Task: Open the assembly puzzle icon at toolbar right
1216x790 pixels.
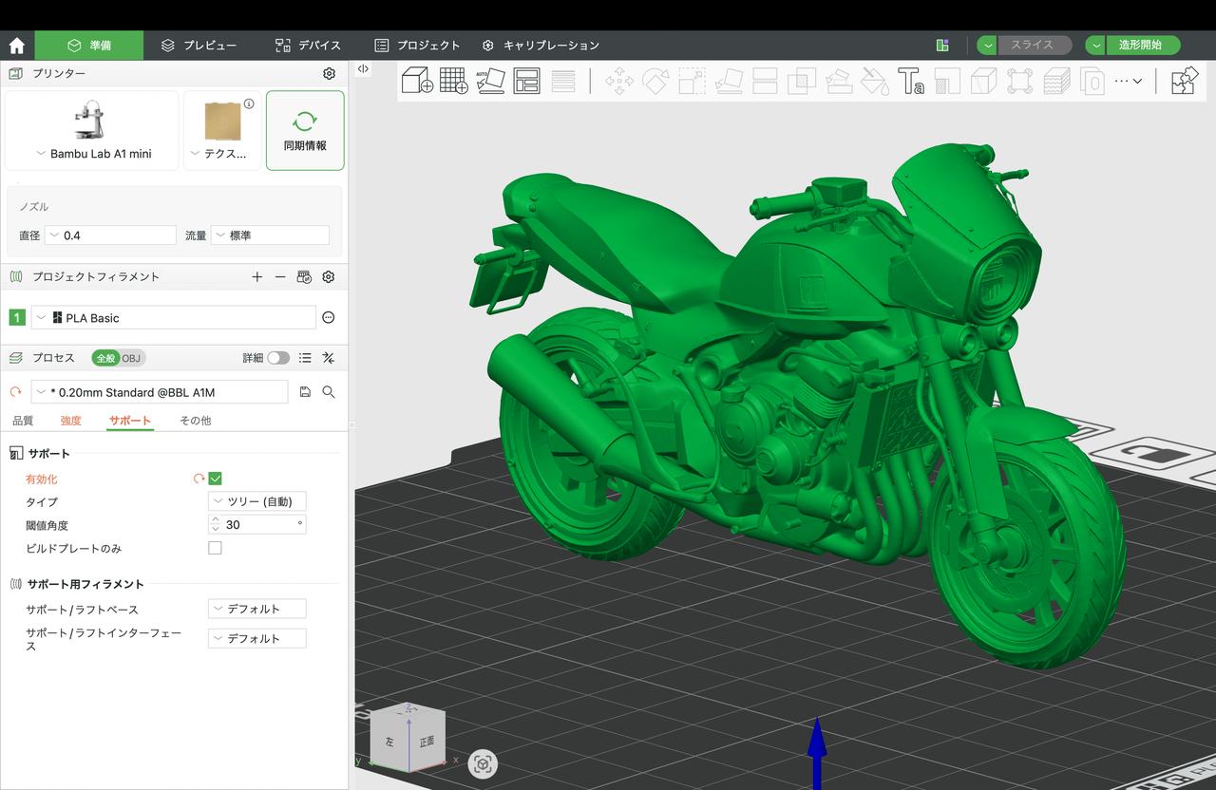Action: pos(1184,81)
